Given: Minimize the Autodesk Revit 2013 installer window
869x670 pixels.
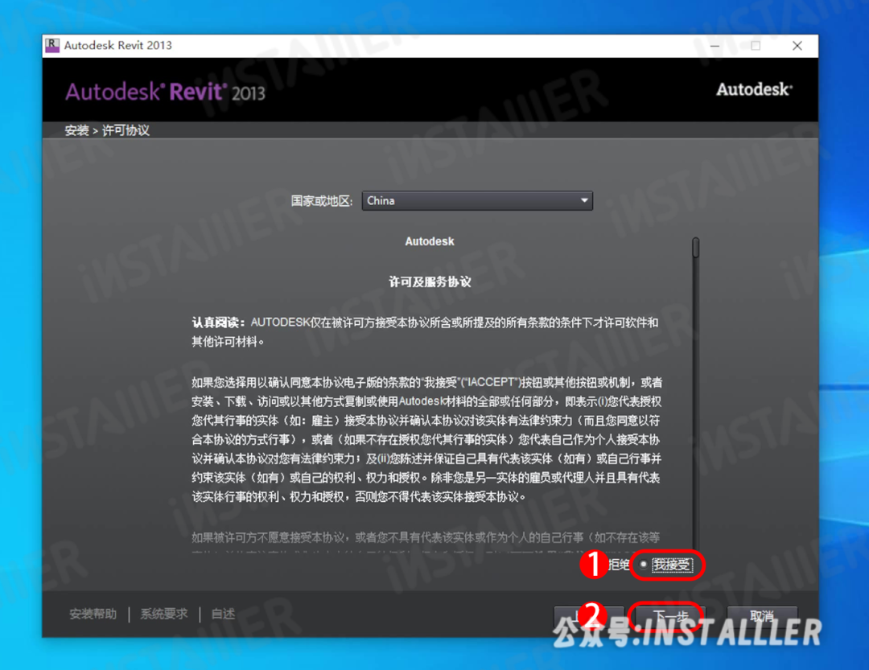Looking at the screenshot, I should coord(715,46).
